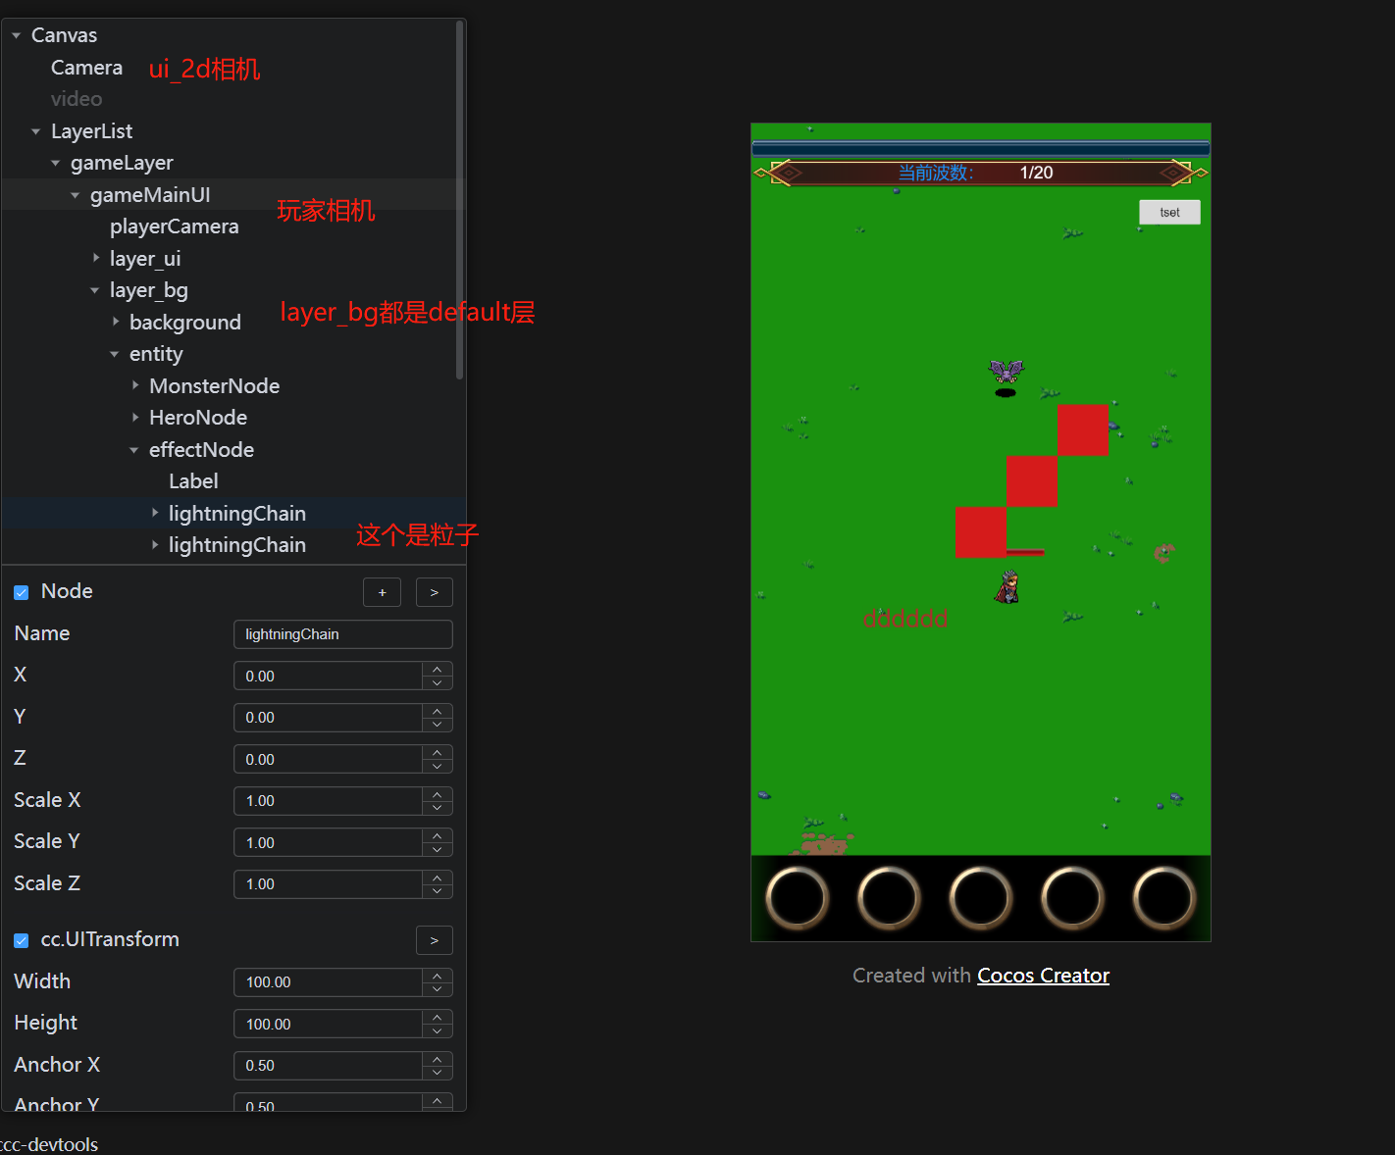Screen dimensions: 1395x1155
Task: Increase Z value with up arrow
Action: (438, 753)
